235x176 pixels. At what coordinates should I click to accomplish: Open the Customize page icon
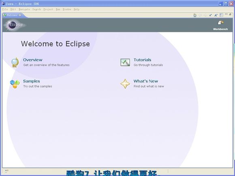point(221,15)
